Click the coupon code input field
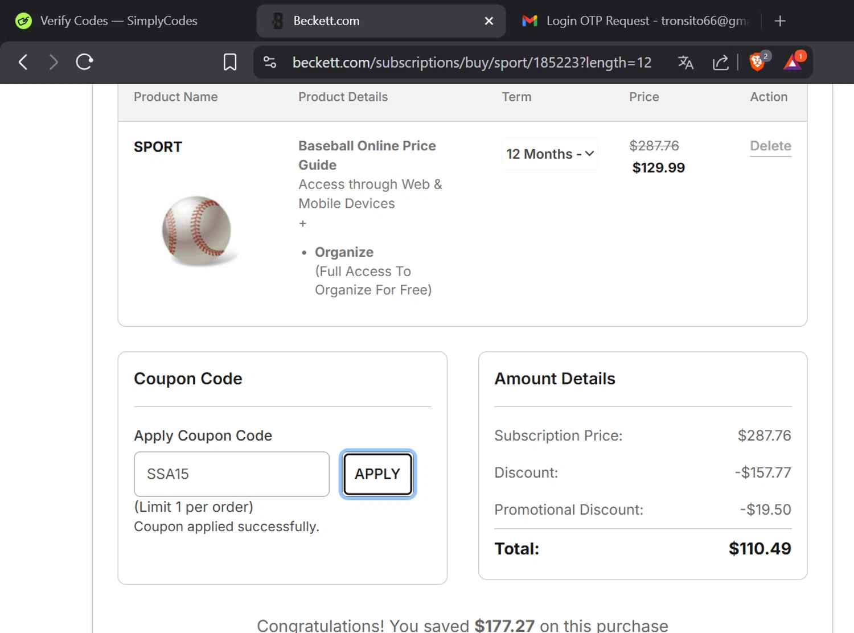The height and width of the screenshot is (633, 854). [231, 474]
